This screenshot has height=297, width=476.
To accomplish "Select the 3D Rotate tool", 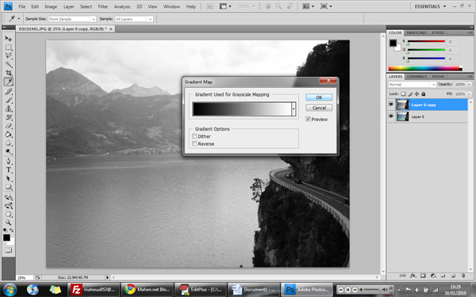I will pos(8,197).
